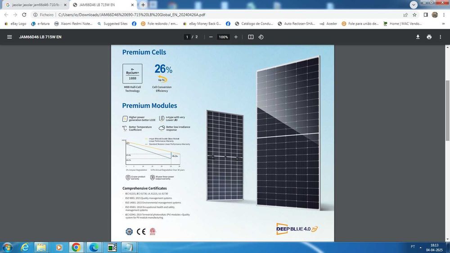450x253 pixels.
Task: Open the Fole para união bookmark
Action: pyautogui.click(x=360, y=23)
